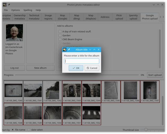Maximize the Album title dialog via up chevron
The width and height of the screenshot is (167, 134).
tap(94, 49)
